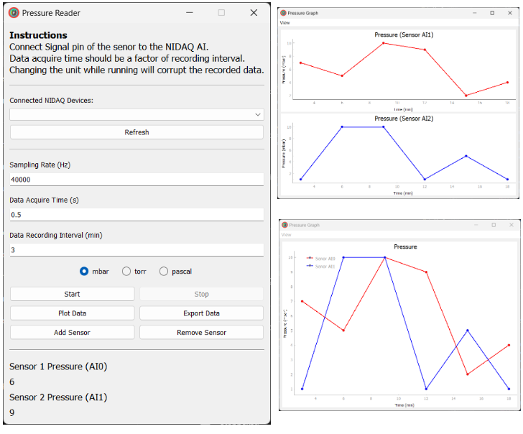
Task: Open View menu in bottom Pressure Graph
Action: pyautogui.click(x=286, y=234)
